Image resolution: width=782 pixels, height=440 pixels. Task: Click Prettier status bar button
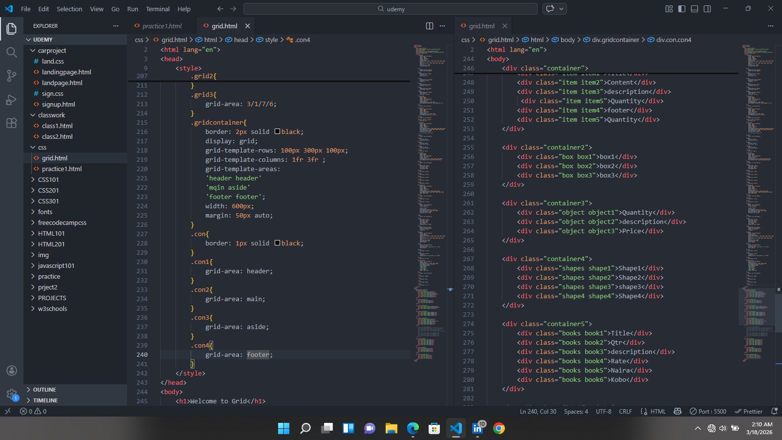(x=748, y=411)
